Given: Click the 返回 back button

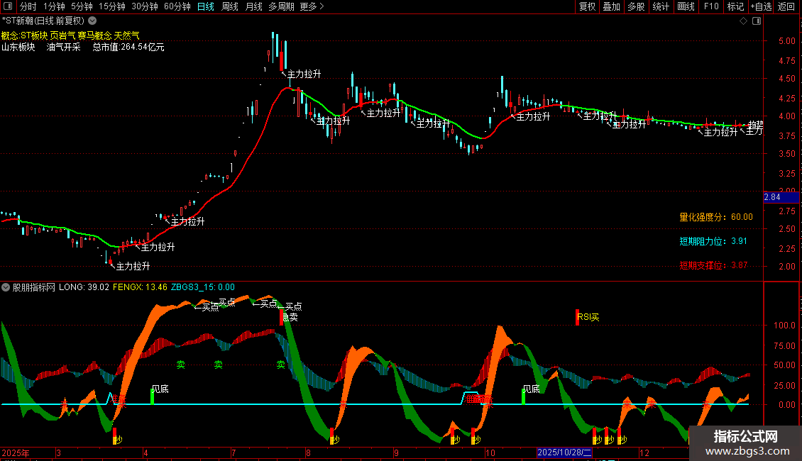Looking at the screenshot, I should 786,6.
